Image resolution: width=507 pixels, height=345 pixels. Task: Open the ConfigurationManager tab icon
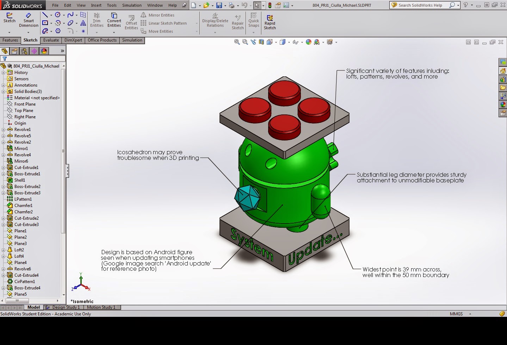(x=24, y=51)
